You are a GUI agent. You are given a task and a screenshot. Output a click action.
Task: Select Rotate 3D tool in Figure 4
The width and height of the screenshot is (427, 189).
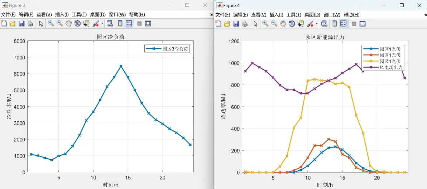coord(292,24)
